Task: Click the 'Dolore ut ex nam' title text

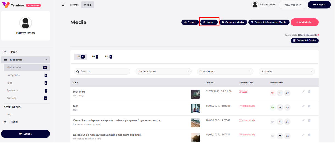Action: pos(107,135)
